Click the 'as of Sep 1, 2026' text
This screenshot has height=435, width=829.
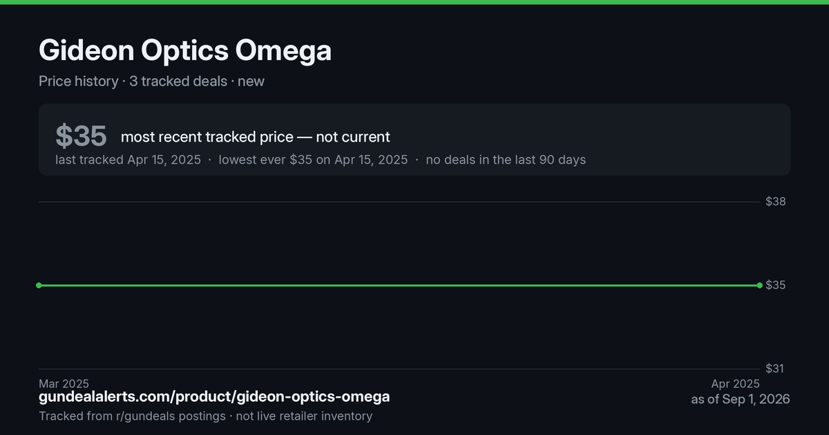pos(741,400)
